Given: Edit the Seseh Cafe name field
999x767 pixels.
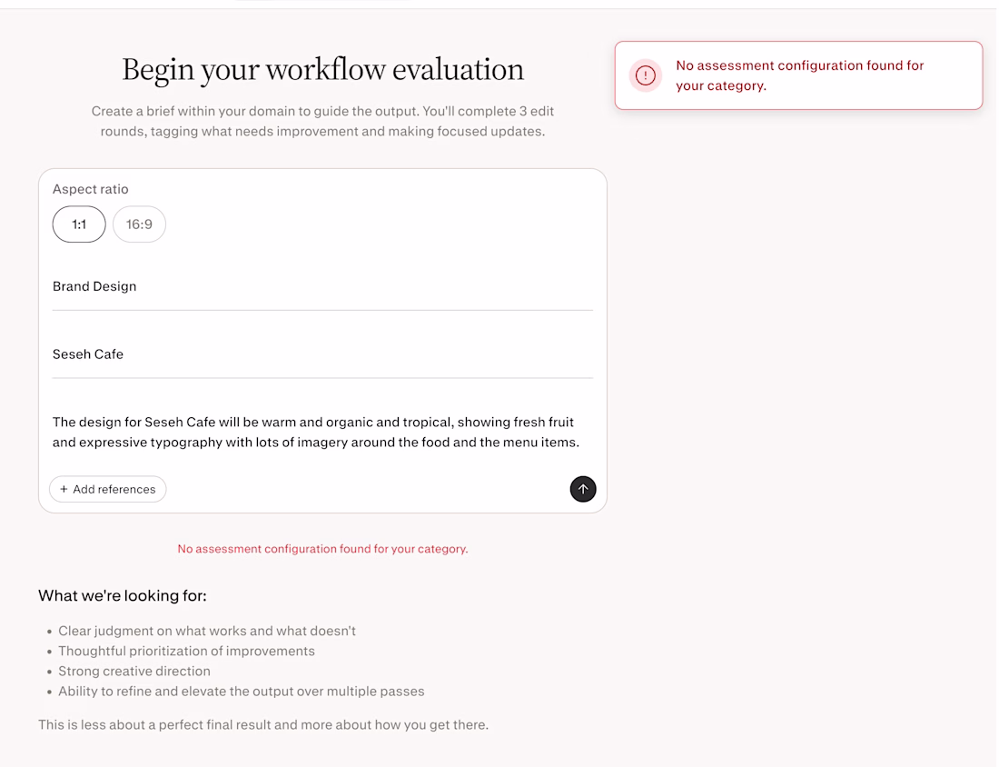Looking at the screenshot, I should tap(322, 354).
